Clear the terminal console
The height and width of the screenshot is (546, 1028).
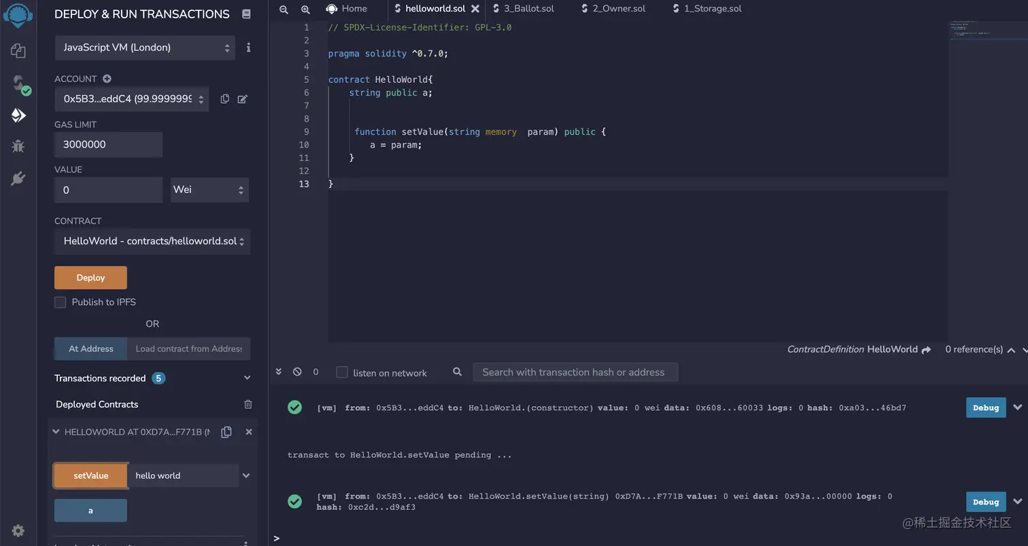tap(297, 372)
